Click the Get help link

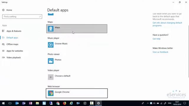tap(157, 39)
